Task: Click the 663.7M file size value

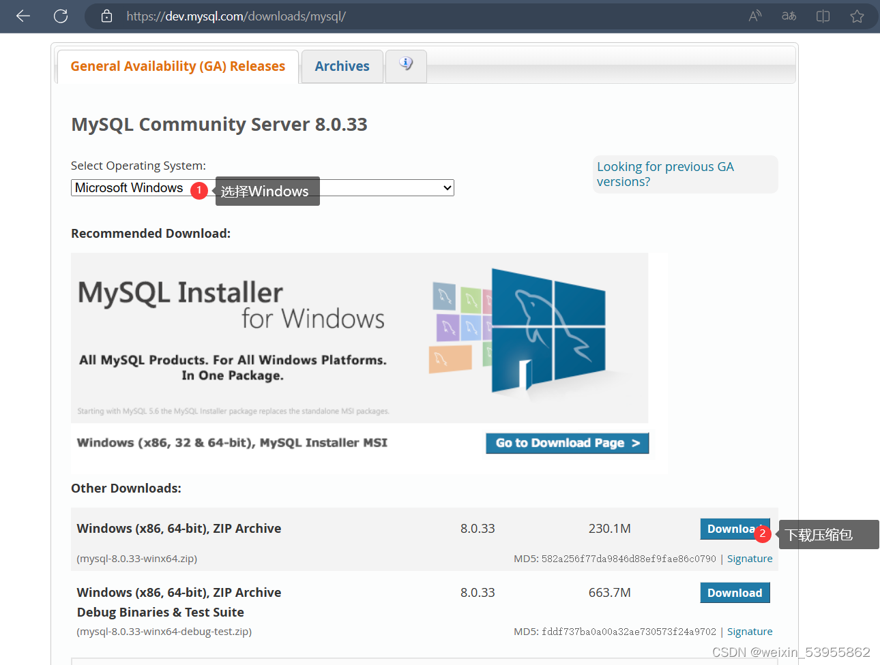Action: point(610,593)
